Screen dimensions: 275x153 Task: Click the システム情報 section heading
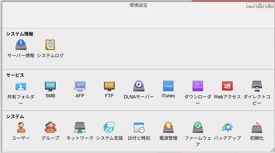20,34
